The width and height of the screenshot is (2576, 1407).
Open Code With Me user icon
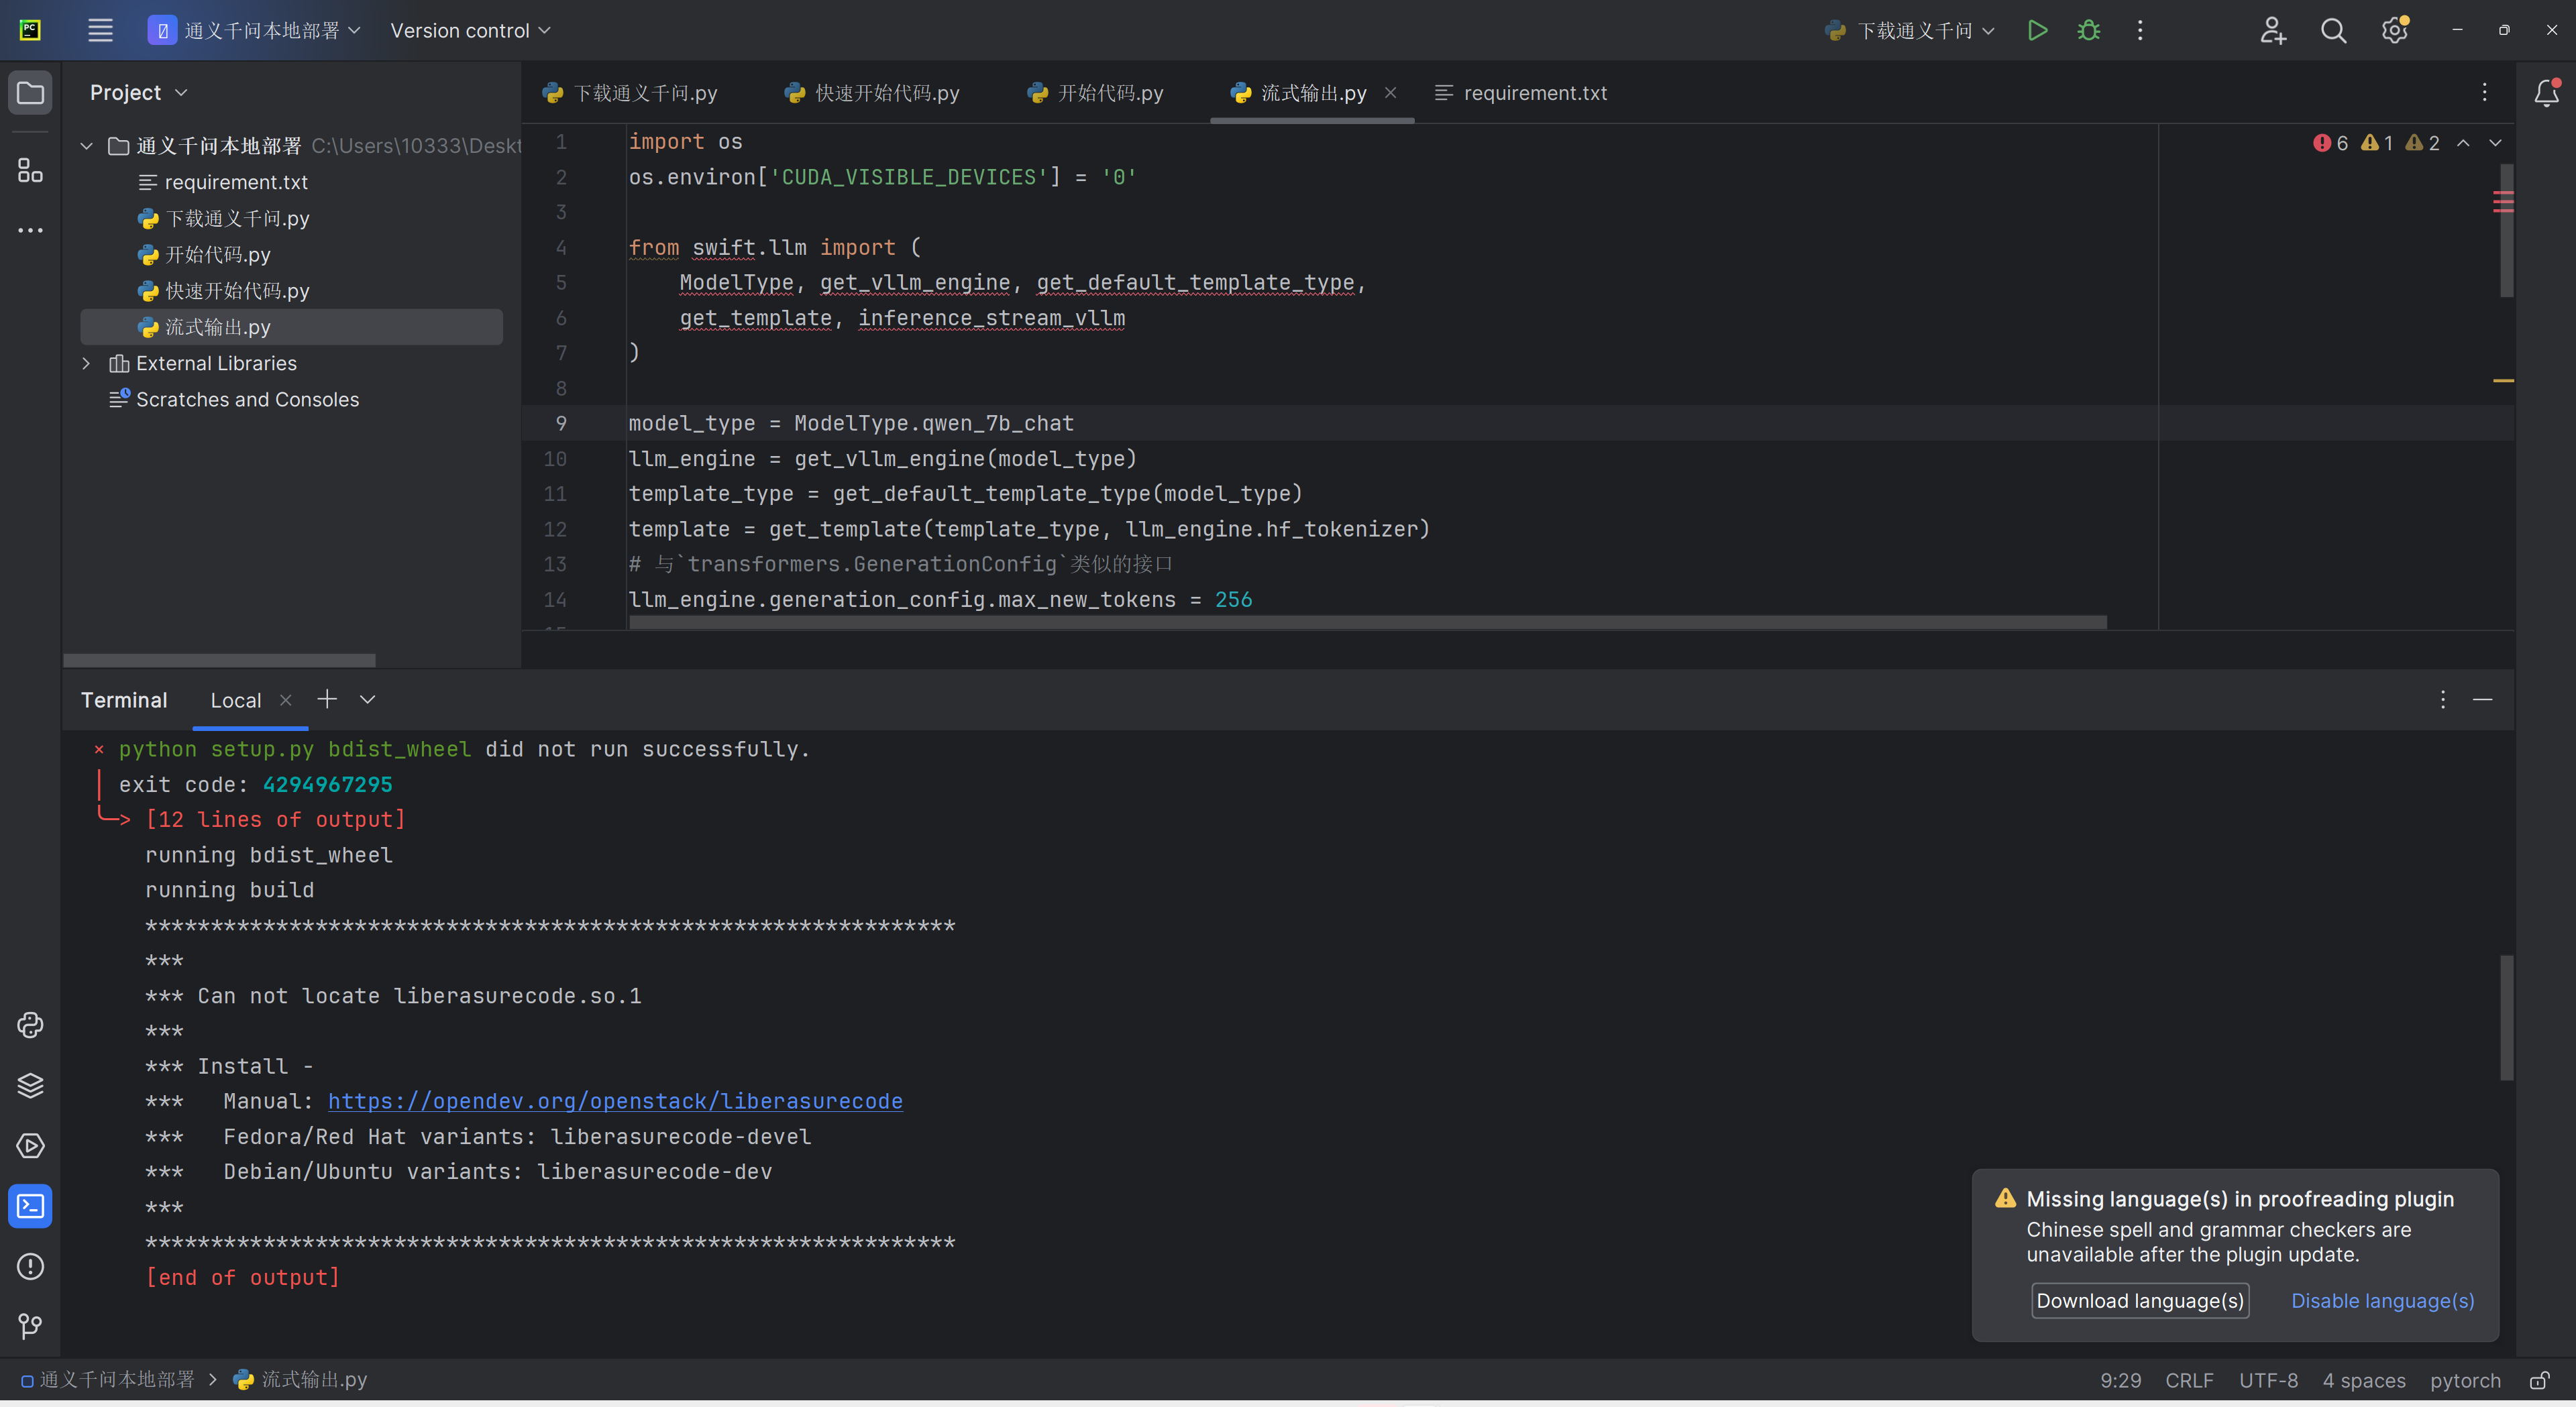pyautogui.click(x=2272, y=30)
